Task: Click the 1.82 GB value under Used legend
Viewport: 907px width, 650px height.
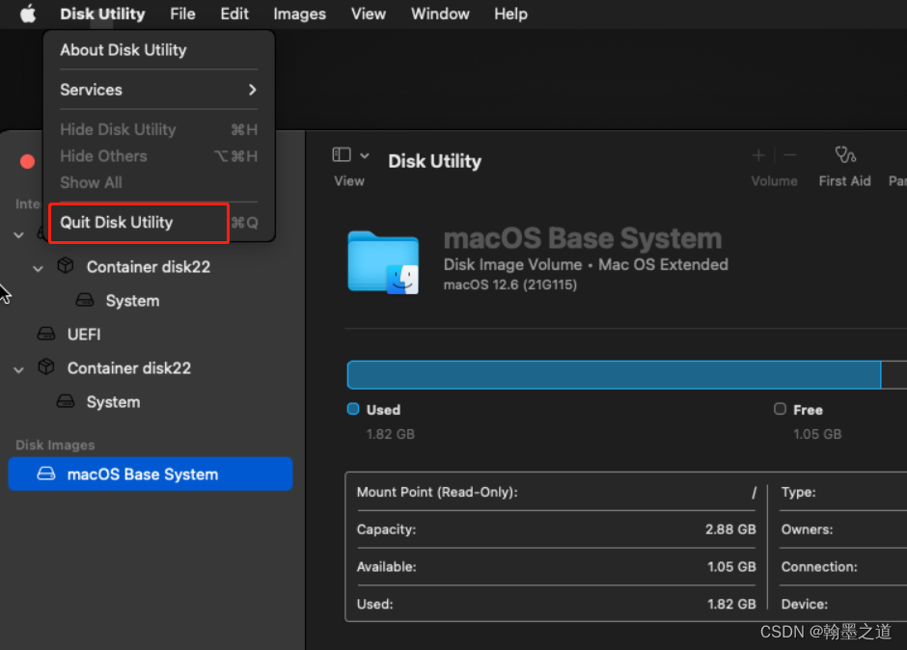Action: [x=391, y=434]
